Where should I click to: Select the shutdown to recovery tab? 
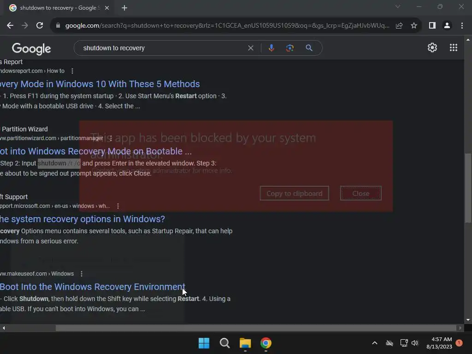pyautogui.click(x=59, y=8)
